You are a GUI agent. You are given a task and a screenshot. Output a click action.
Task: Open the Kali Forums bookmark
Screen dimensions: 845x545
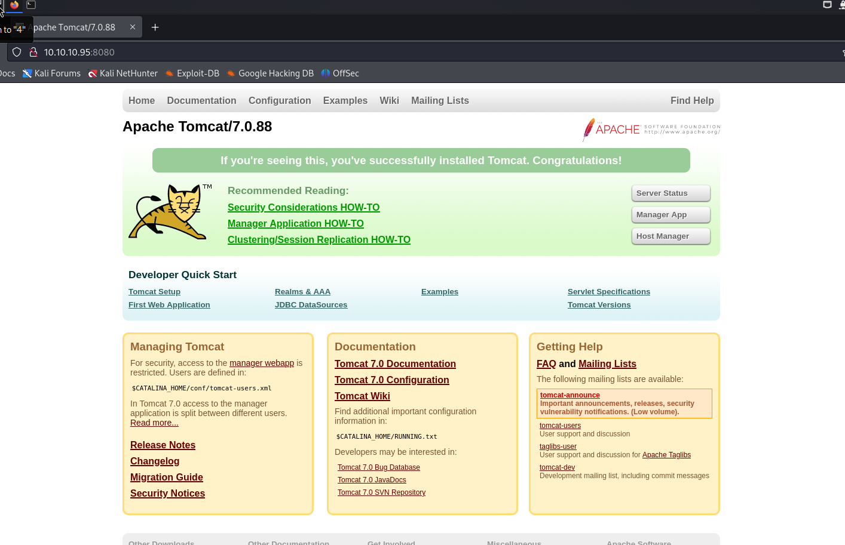pyautogui.click(x=51, y=73)
